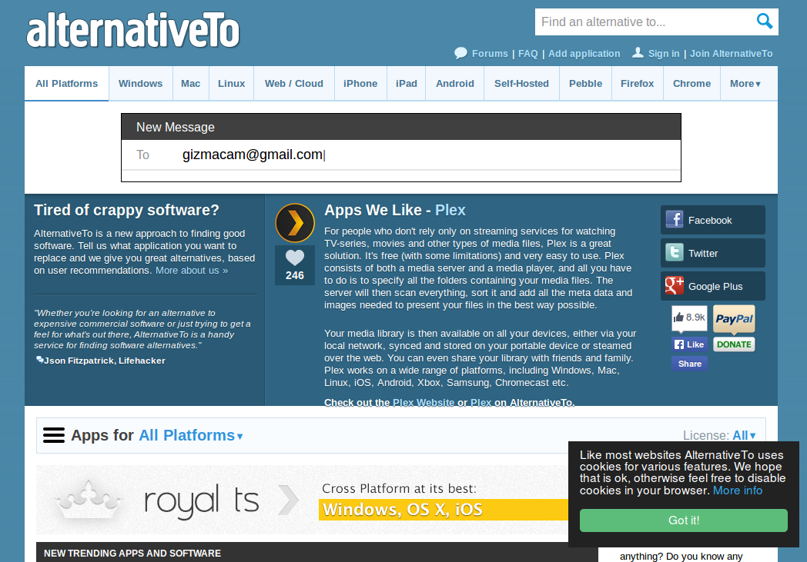Screen dimensions: 807x562
Task: Click the Google Plus logo icon
Action: click(x=675, y=285)
